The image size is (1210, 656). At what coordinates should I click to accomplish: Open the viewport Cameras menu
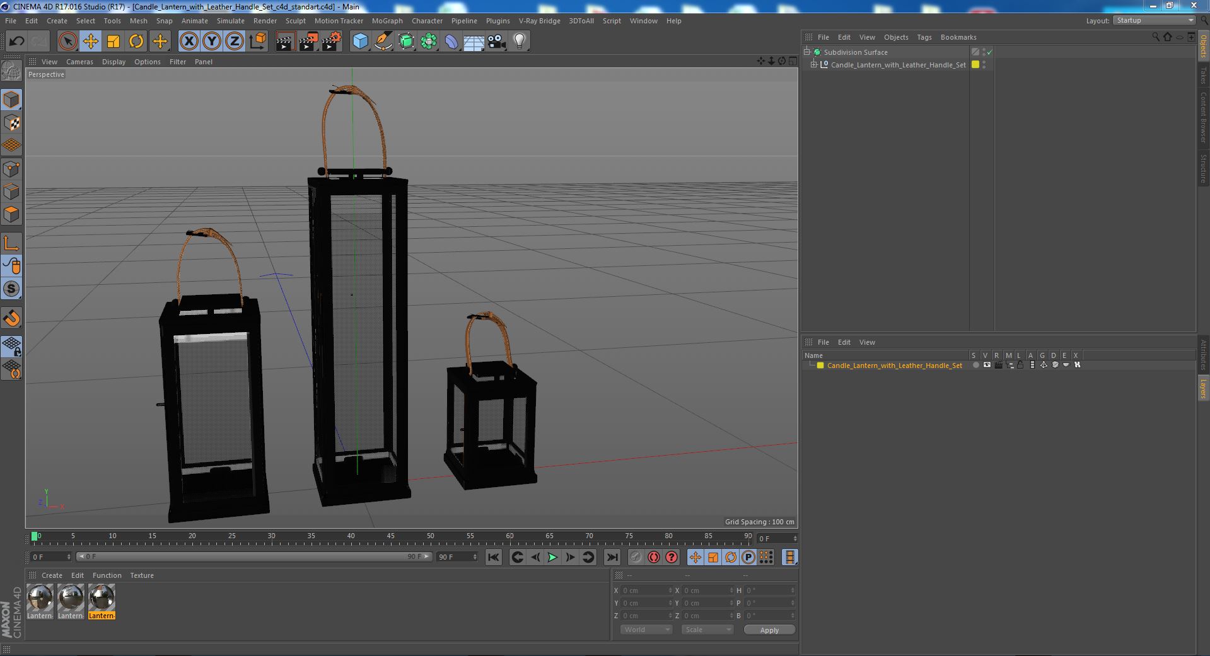[x=79, y=62]
